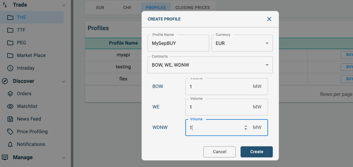
Task: Switch to the EUR tab
Action: (x=100, y=8)
